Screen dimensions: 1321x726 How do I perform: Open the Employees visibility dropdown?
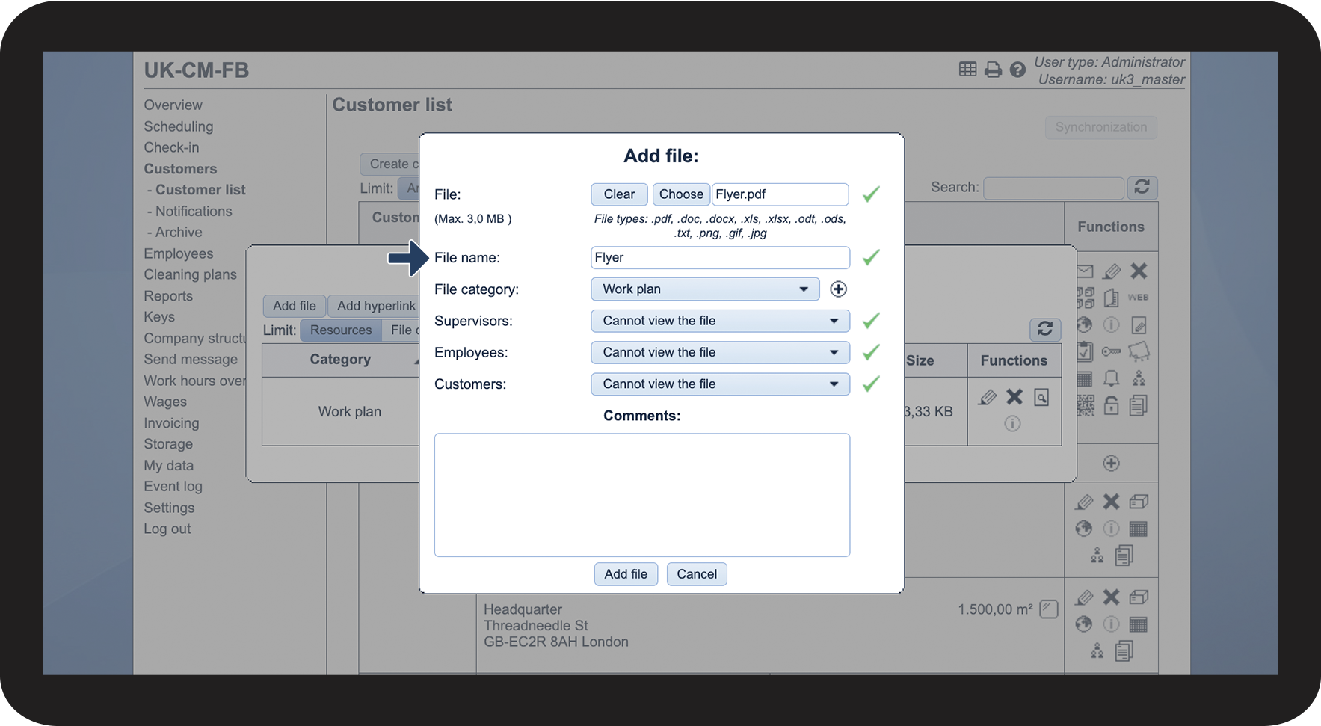pyautogui.click(x=720, y=352)
